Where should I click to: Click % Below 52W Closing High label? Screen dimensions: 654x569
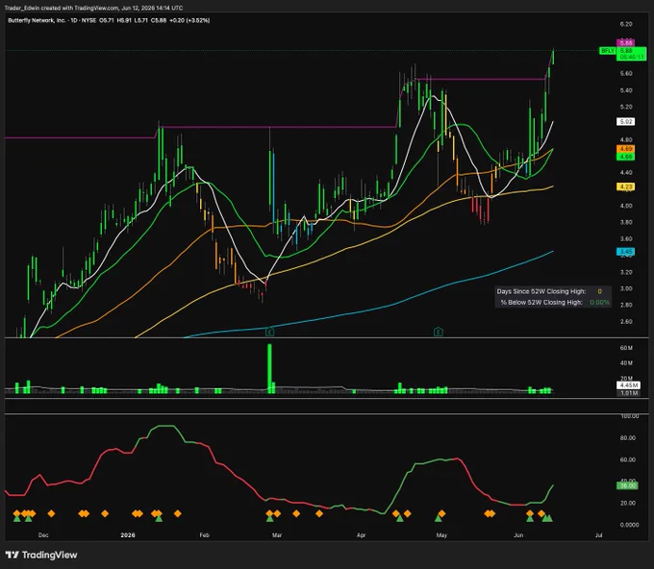[x=541, y=302]
